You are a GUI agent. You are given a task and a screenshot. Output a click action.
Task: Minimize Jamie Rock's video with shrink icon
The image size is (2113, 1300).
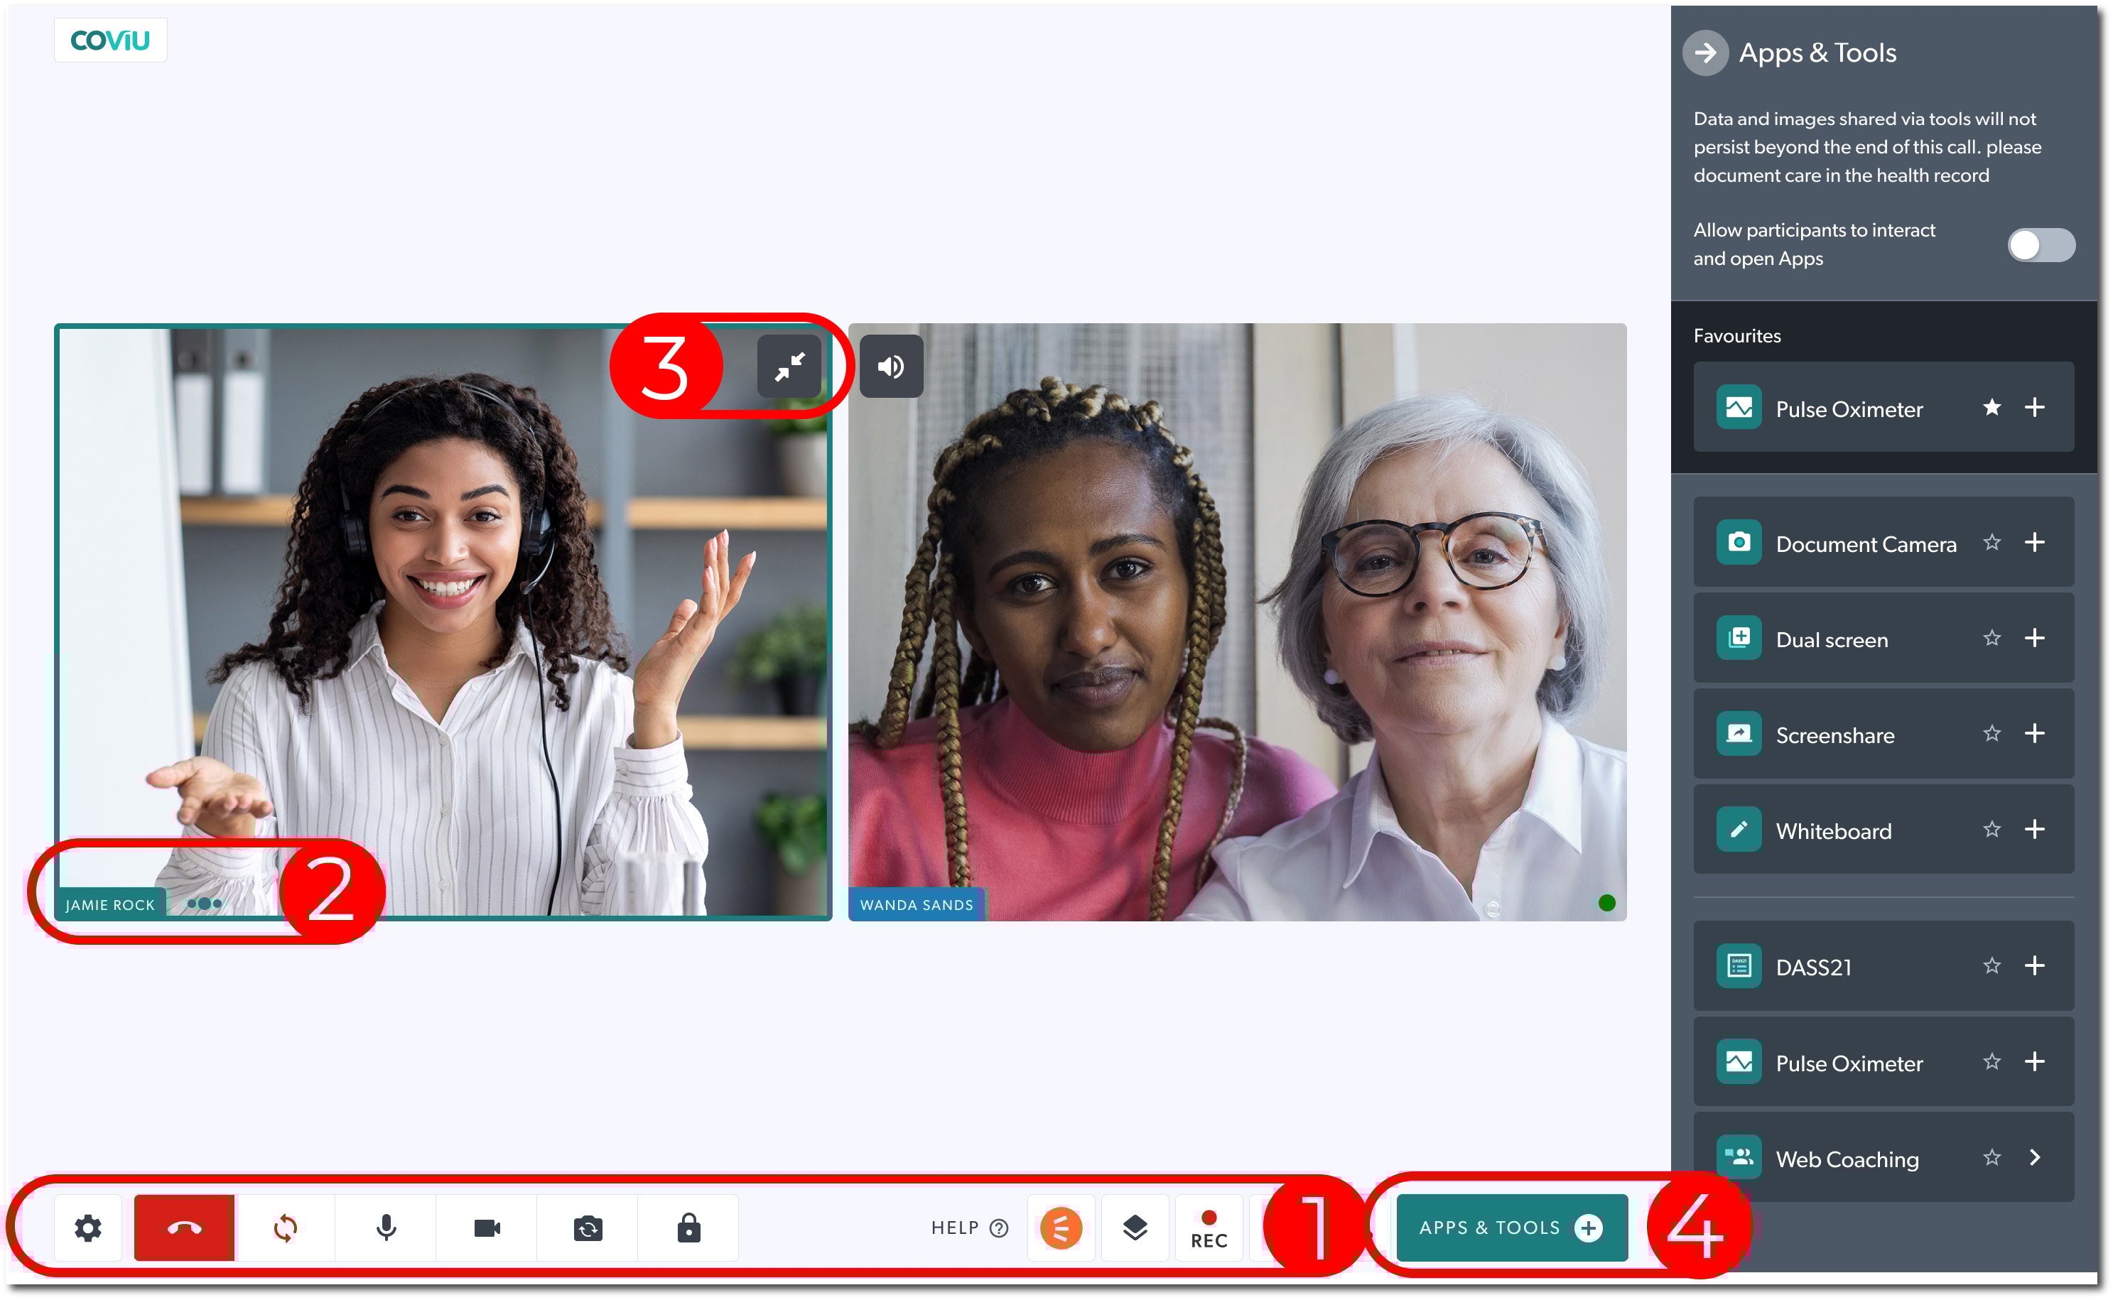[789, 367]
